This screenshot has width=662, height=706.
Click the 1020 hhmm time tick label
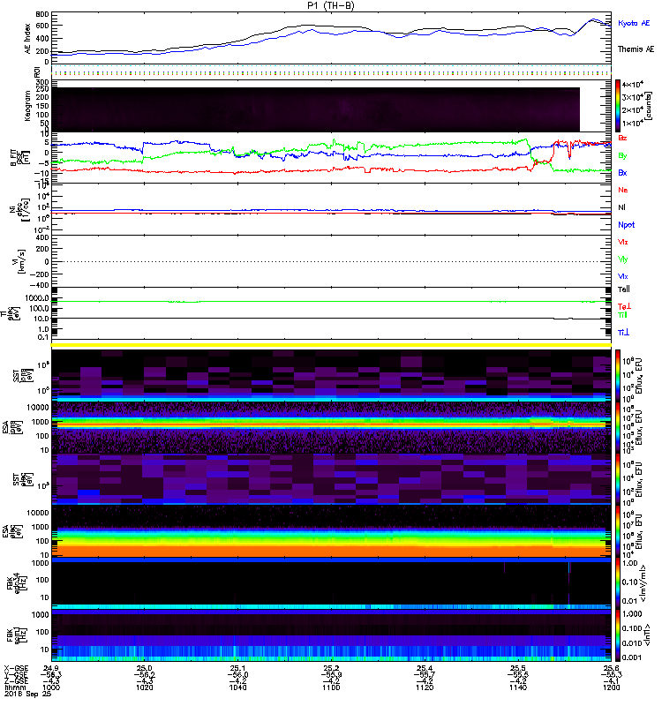pyautogui.click(x=144, y=687)
